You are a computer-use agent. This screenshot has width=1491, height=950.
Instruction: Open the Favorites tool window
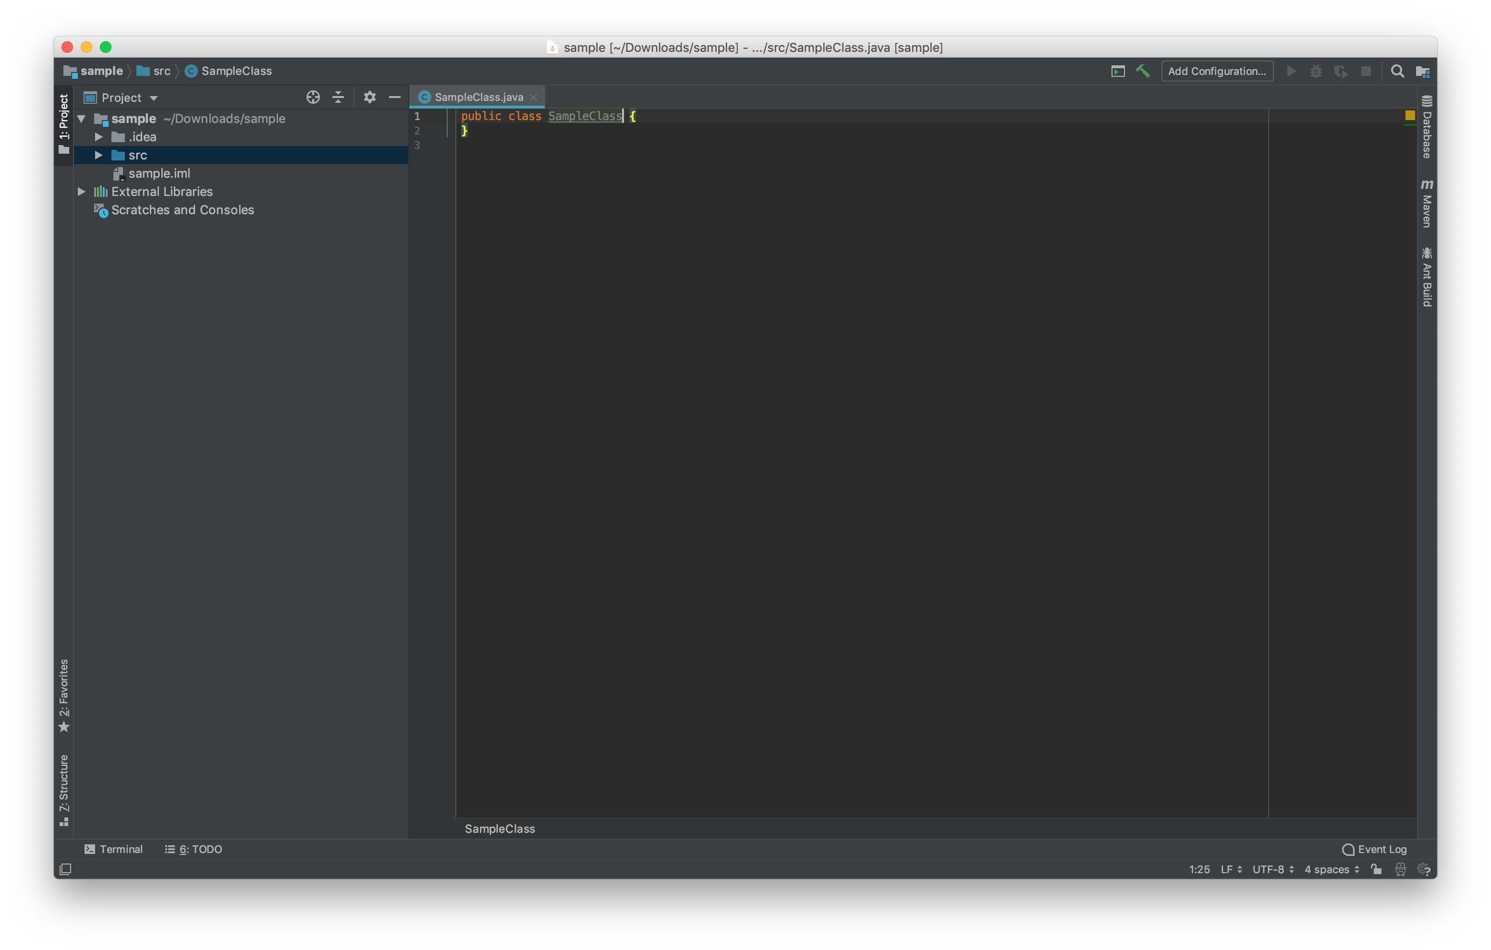pyautogui.click(x=63, y=695)
